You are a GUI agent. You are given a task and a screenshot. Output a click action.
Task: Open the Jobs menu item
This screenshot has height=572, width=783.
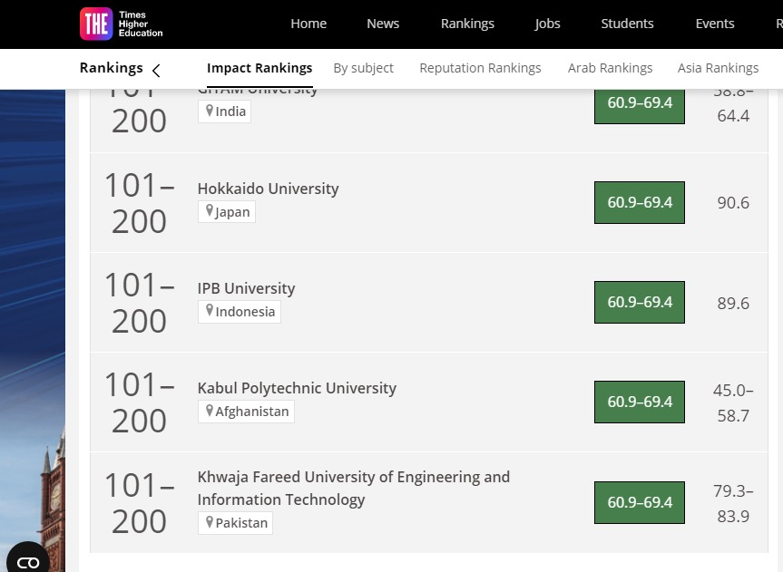click(547, 24)
